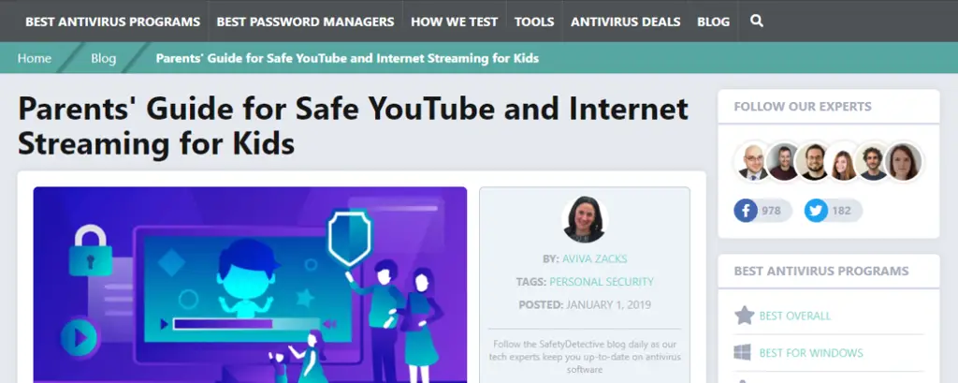Viewport: 958px width, 383px height.
Task: Go to How We Test page
Action: [454, 22]
